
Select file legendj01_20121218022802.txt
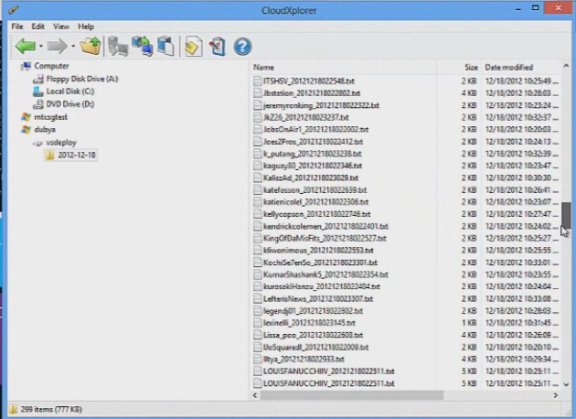tap(313, 311)
